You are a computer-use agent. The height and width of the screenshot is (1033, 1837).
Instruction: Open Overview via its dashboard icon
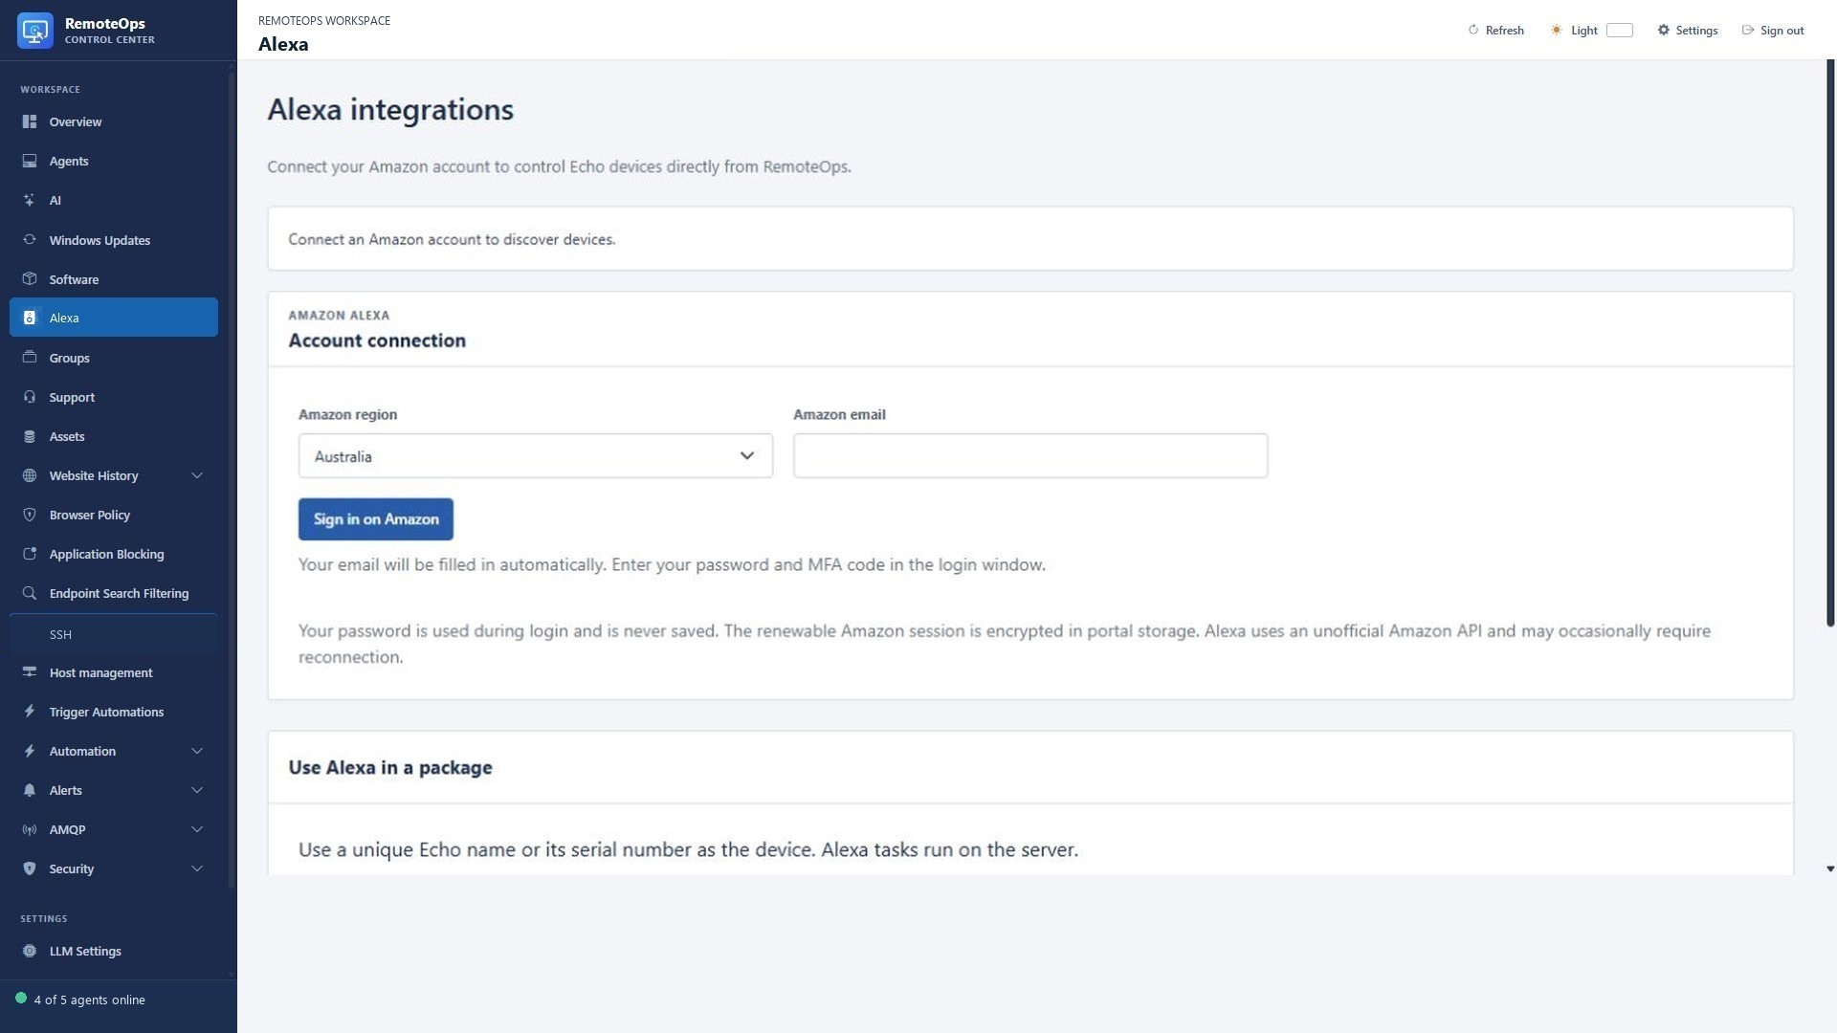point(30,121)
